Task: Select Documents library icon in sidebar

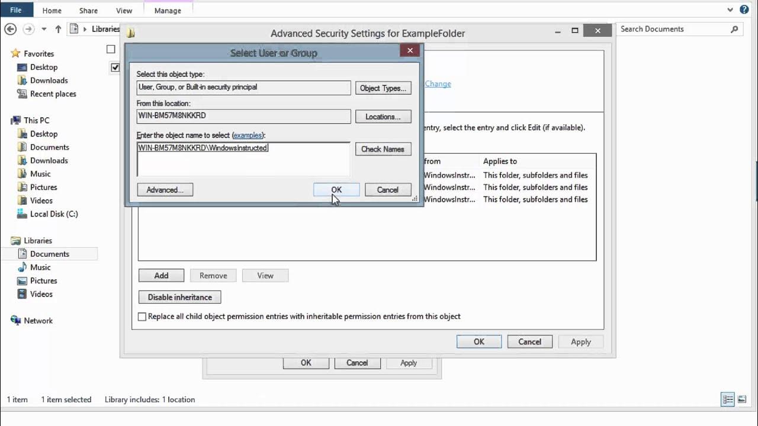Action: (x=23, y=254)
